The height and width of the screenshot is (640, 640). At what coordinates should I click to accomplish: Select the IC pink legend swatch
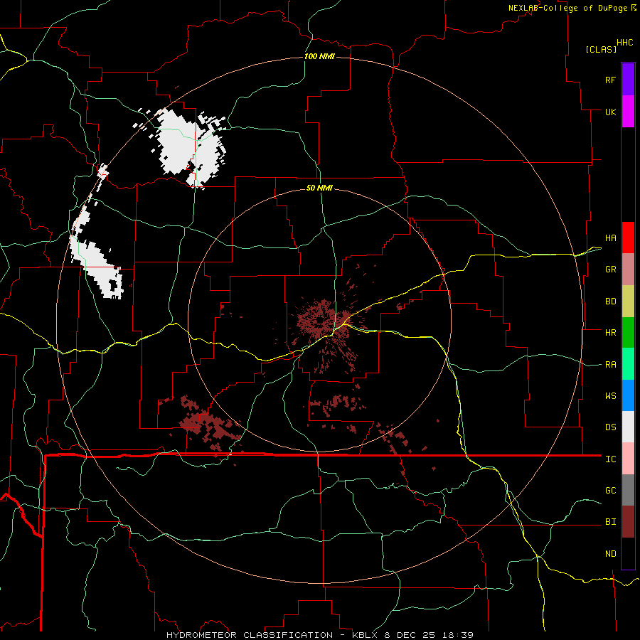click(628, 459)
